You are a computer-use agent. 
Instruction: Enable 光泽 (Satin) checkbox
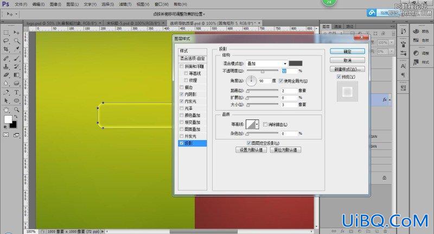(x=182, y=108)
